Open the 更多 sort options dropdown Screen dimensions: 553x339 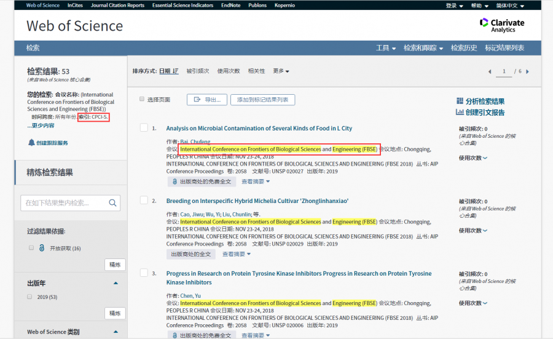[x=281, y=71]
